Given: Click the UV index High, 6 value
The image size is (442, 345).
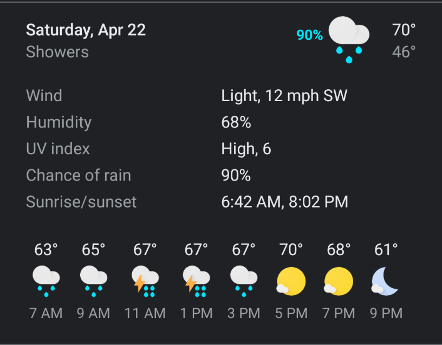Looking at the screenshot, I should [246, 149].
